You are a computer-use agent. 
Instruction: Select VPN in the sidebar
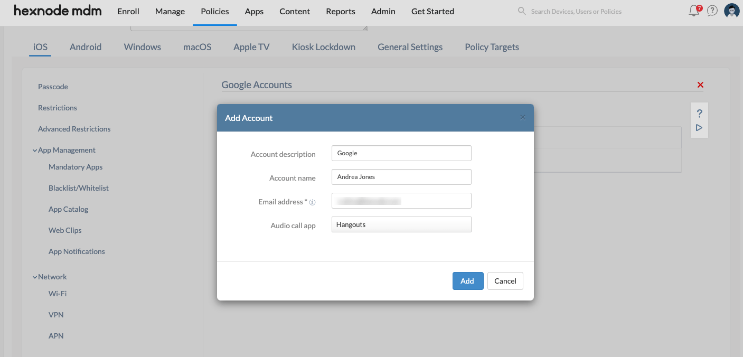(x=55, y=314)
